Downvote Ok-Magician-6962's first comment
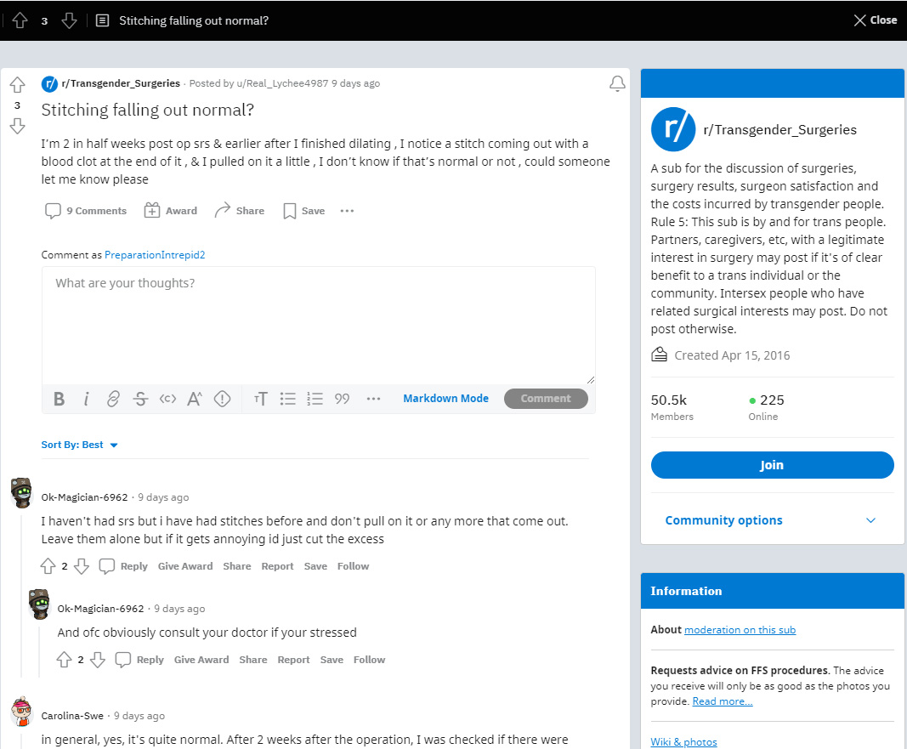 pos(82,566)
